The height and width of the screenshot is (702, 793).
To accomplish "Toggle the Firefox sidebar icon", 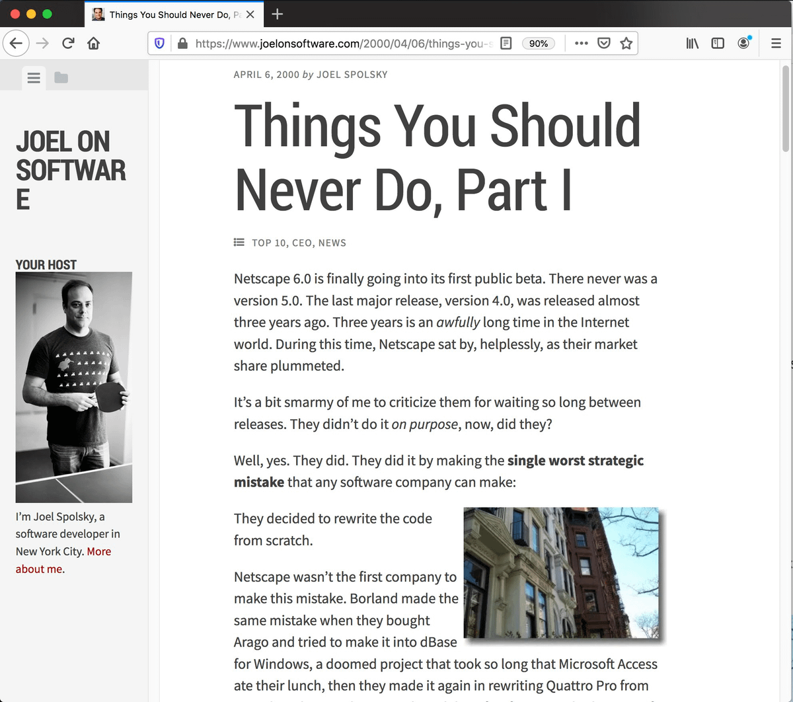I will coord(718,44).
